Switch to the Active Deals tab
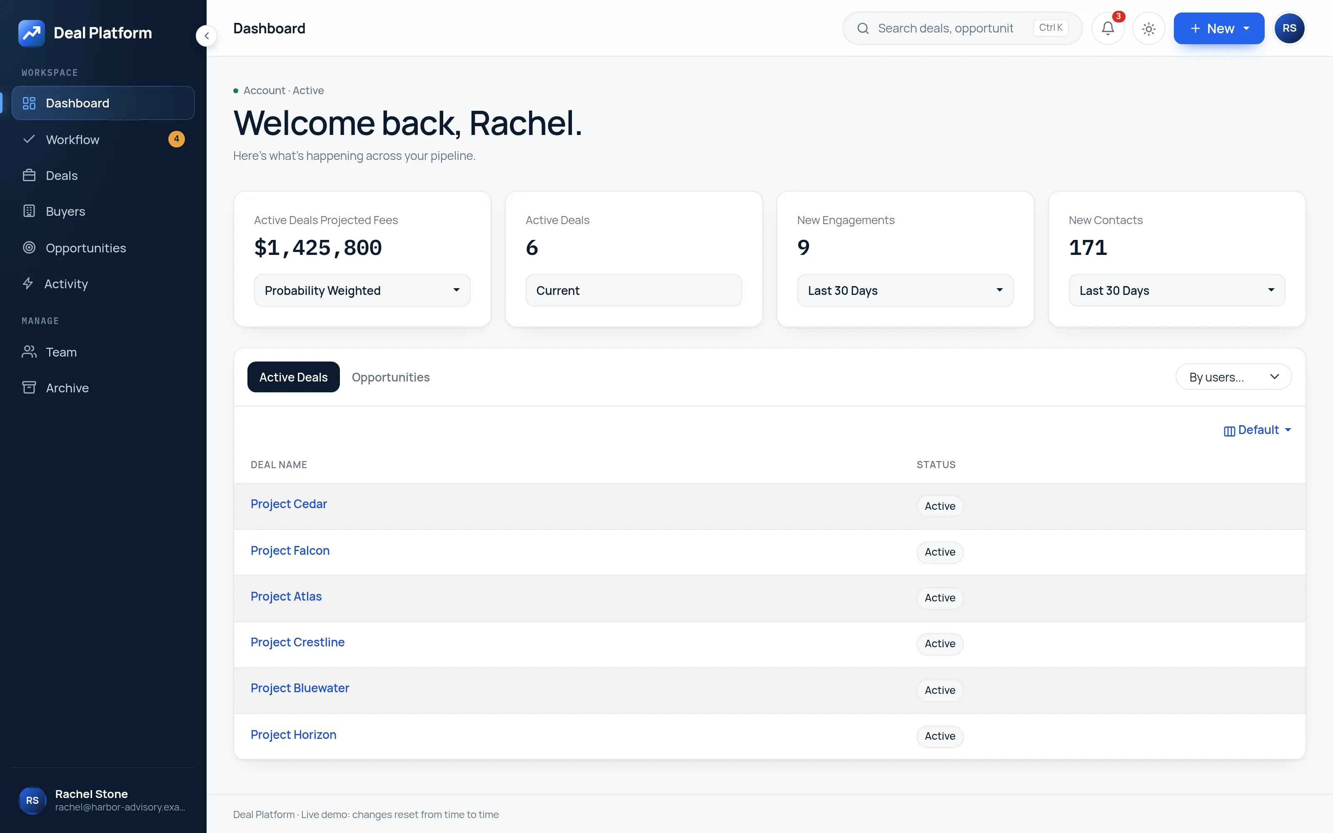Viewport: 1333px width, 833px height. pos(293,377)
